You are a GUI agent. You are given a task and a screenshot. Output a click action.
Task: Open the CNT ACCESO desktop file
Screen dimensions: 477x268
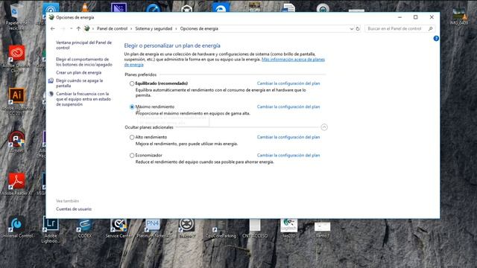(x=255, y=228)
